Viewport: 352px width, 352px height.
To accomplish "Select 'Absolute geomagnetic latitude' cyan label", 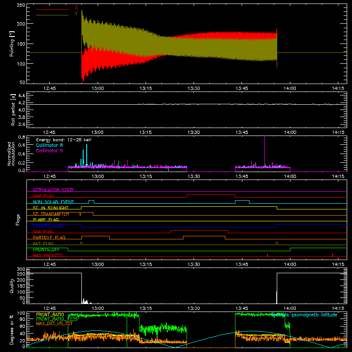I will pos(304,315).
